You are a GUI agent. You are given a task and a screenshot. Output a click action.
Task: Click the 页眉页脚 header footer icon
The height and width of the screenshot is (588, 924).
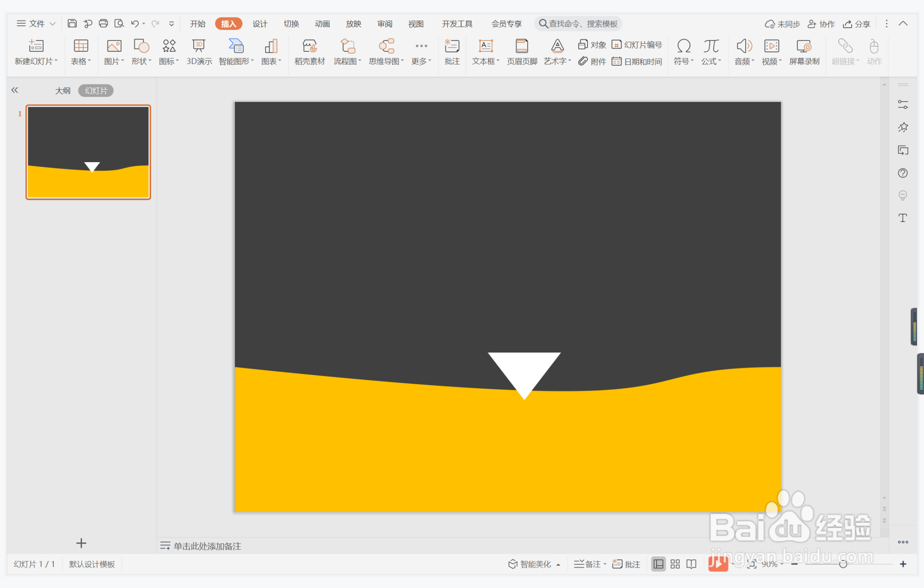pos(522,51)
